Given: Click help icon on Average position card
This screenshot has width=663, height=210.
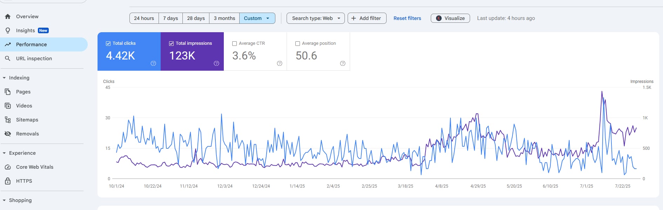Looking at the screenshot, I should pyautogui.click(x=343, y=63).
